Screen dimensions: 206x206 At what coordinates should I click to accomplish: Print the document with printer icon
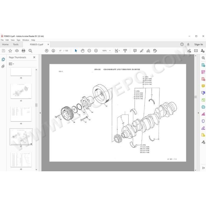pos(24,51)
